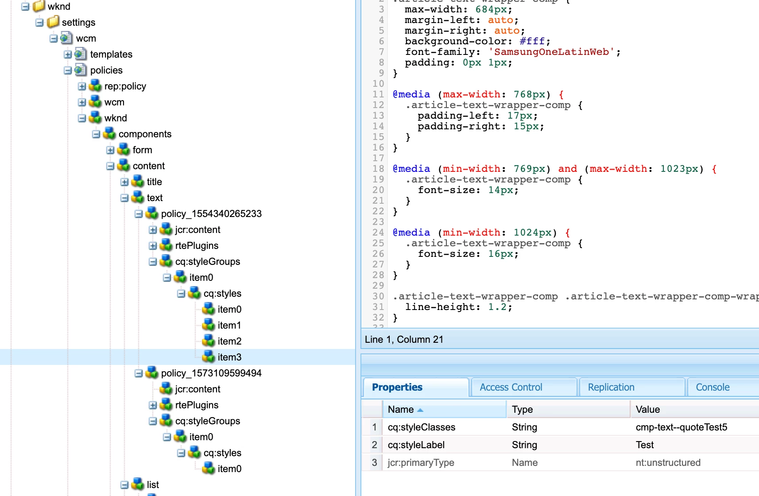Collapse the policies node

point(68,70)
